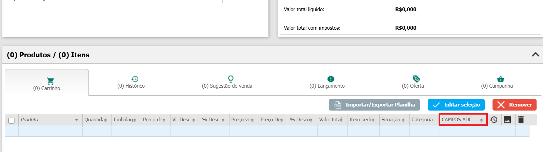
Task: Open the Sugestão de venda tab
Action: [x=227, y=83]
